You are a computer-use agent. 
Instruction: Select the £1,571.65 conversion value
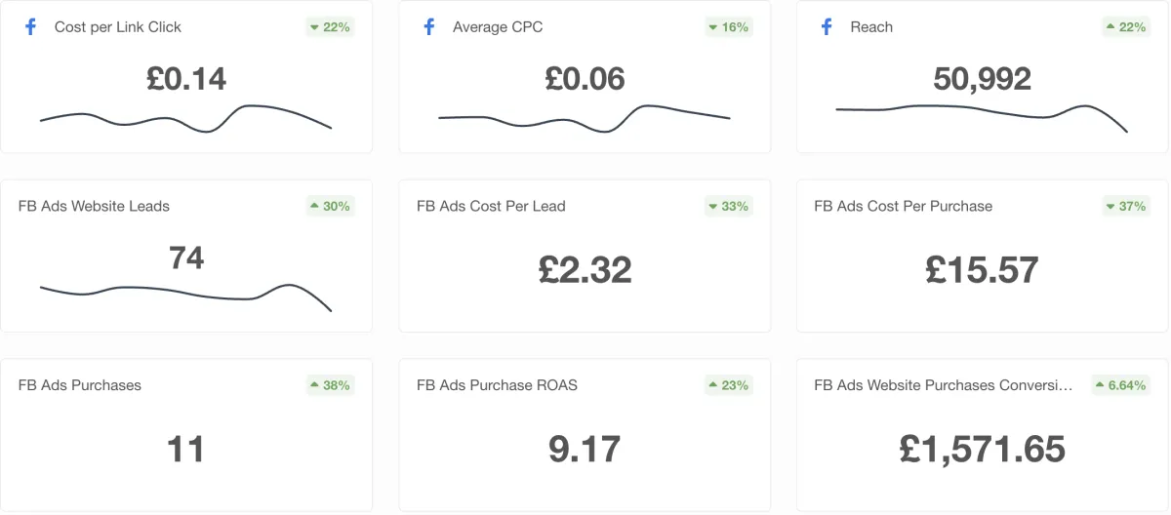982,449
